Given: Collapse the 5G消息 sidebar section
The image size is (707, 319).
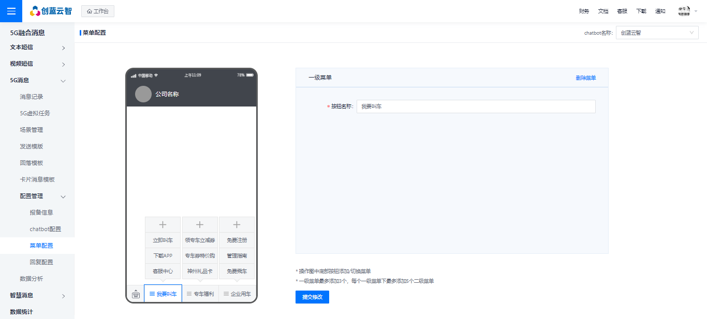Looking at the screenshot, I should tap(37, 81).
